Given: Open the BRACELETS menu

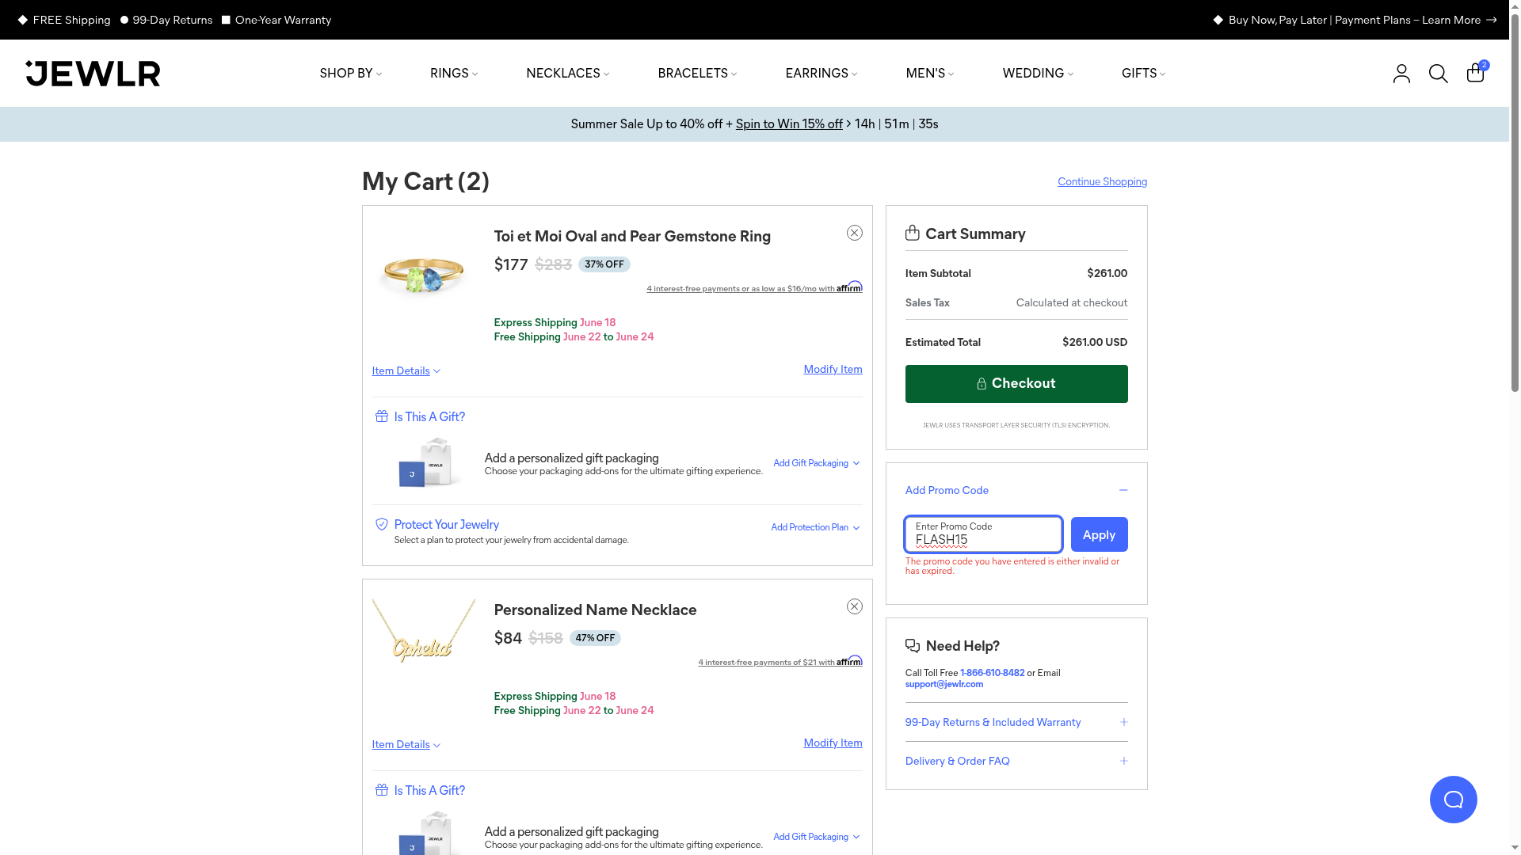Looking at the screenshot, I should [697, 74].
